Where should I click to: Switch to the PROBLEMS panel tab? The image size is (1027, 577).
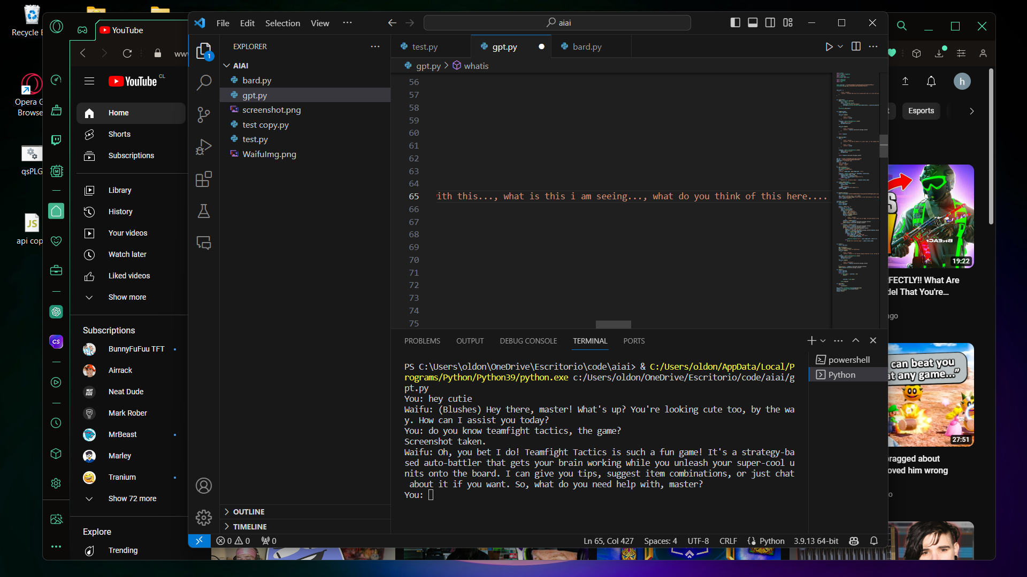tap(422, 341)
